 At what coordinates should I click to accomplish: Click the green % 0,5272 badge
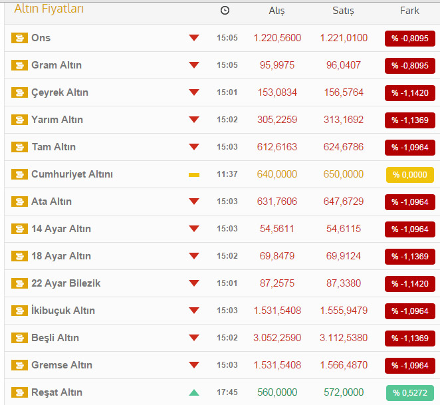410,392
